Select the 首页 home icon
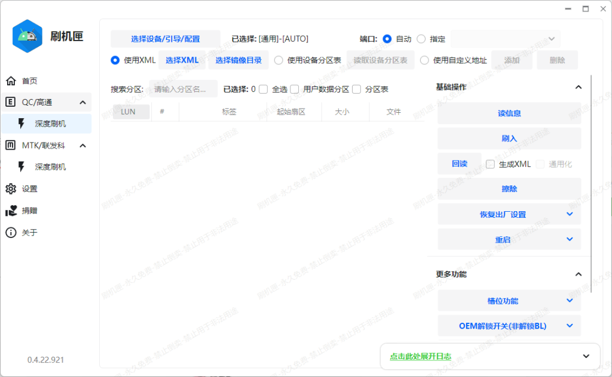Viewport: 612px width, 377px height. 10,81
